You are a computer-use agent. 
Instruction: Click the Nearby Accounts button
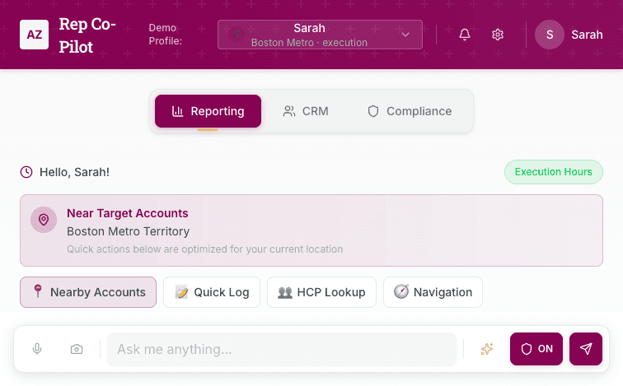pyautogui.click(x=88, y=292)
